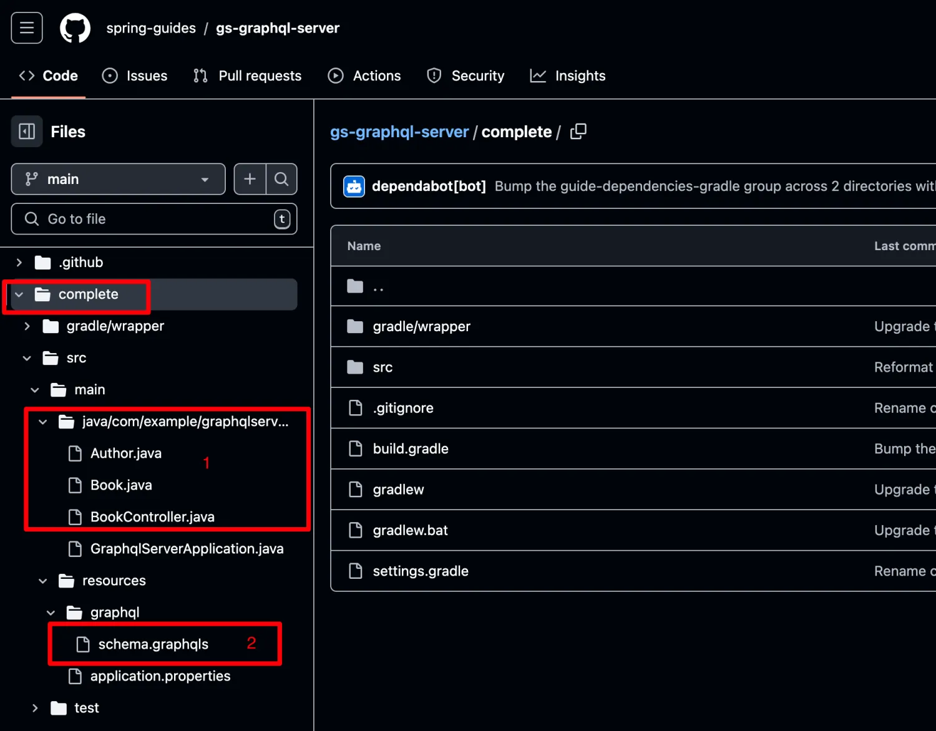
Task: Click the 't' keyboard shortcut badge
Action: coord(282,219)
